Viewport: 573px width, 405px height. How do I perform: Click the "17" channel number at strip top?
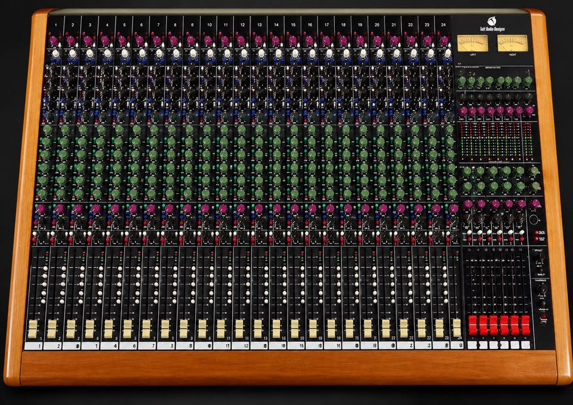pos(326,25)
